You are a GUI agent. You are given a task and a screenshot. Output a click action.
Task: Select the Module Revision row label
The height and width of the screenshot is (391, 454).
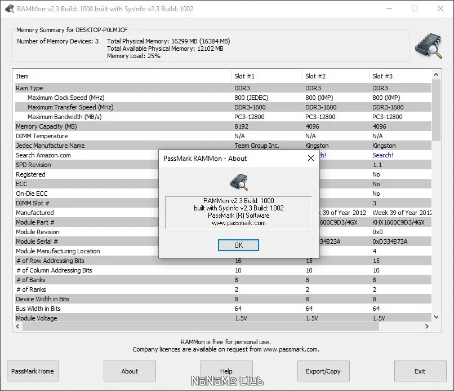pyautogui.click(x=38, y=232)
